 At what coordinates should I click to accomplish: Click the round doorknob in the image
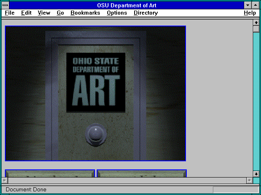click(x=95, y=134)
